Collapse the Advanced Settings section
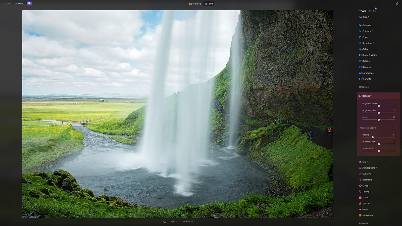 point(397,128)
